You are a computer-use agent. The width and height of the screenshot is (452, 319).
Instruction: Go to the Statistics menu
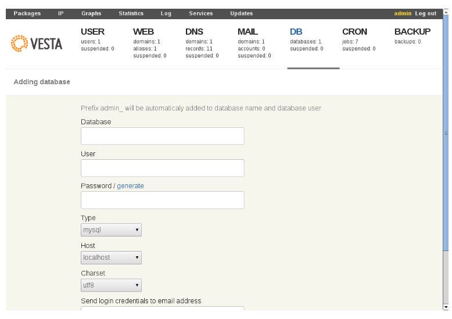(x=131, y=13)
